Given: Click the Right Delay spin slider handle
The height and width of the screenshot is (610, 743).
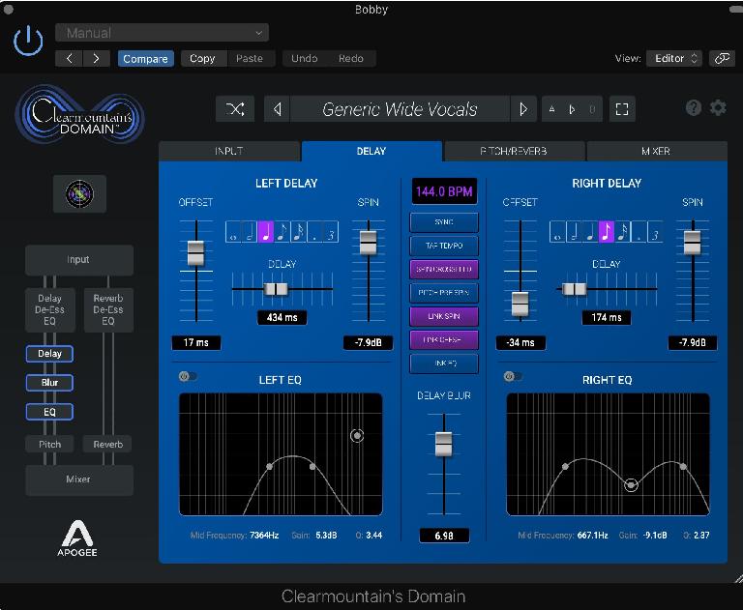Looking at the screenshot, I should (693, 243).
